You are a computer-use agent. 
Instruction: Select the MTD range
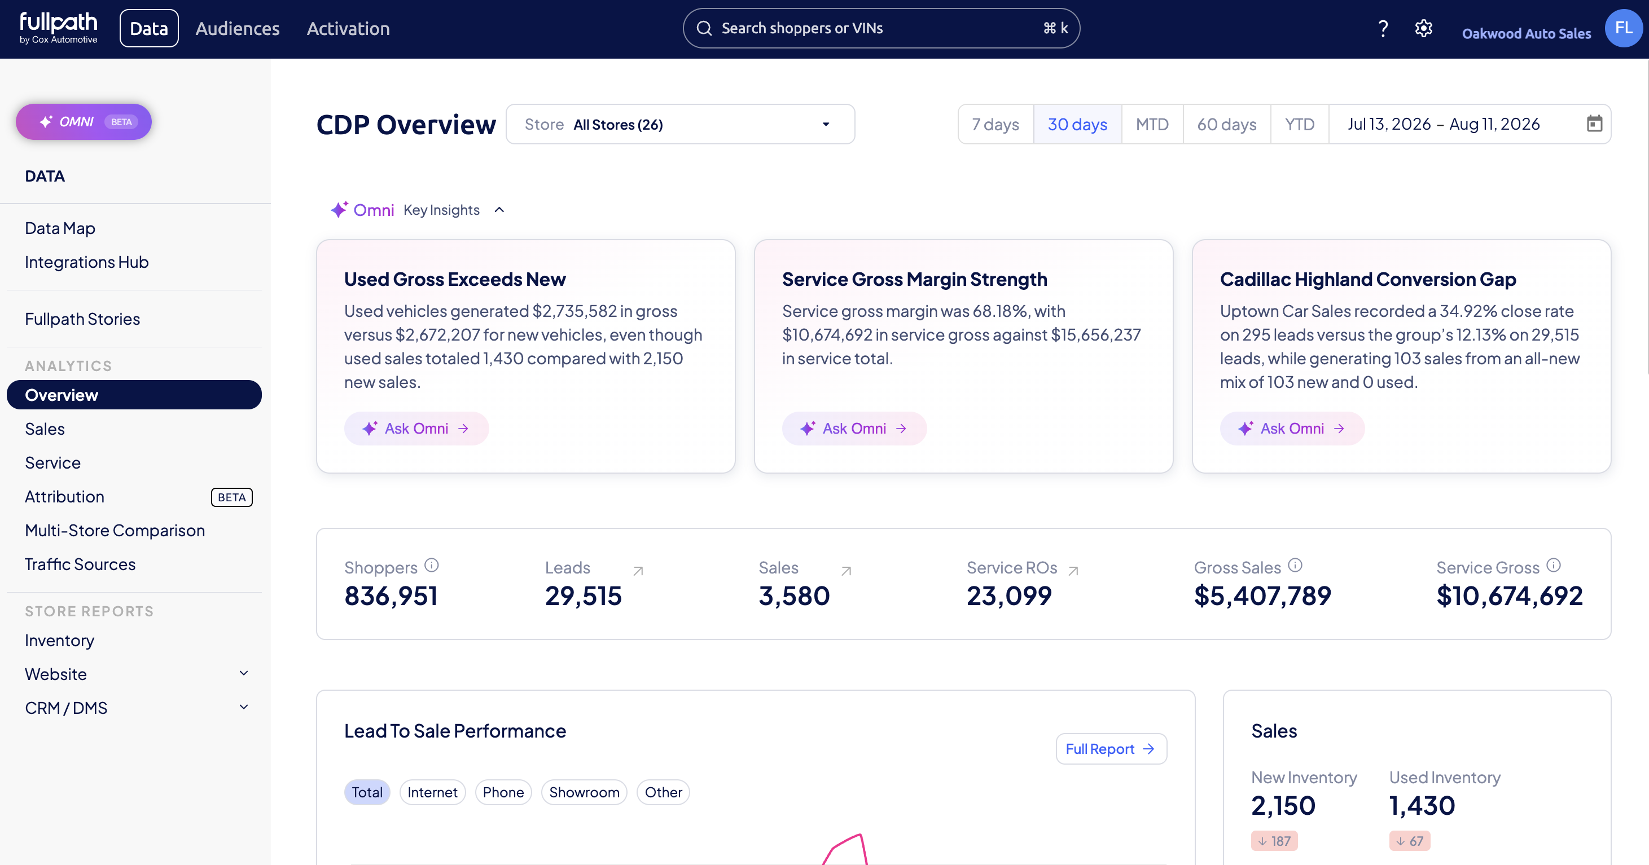click(1152, 124)
